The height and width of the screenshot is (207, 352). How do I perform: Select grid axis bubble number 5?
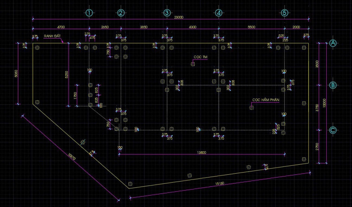coord(284,13)
